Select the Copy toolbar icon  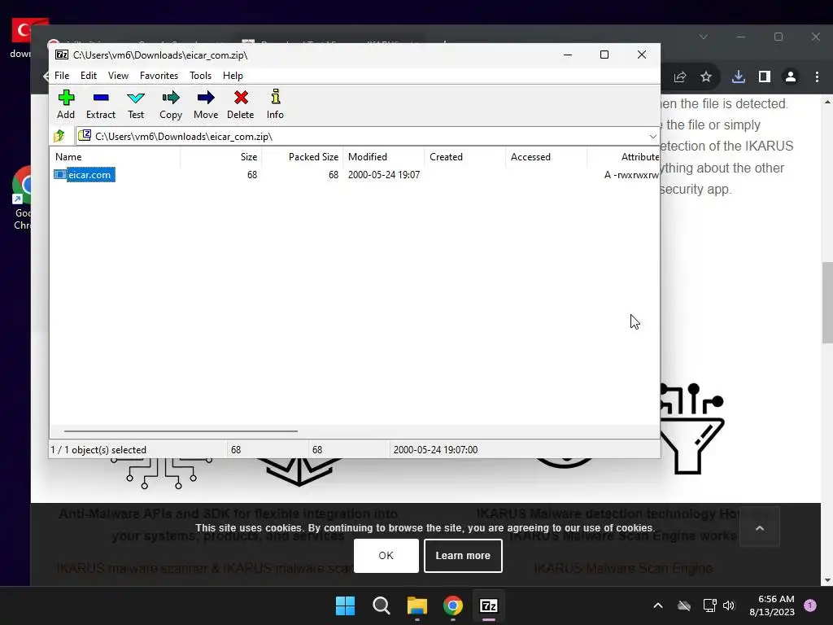click(171, 104)
